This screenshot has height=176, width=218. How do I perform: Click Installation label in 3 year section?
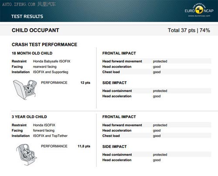[x=20, y=136]
